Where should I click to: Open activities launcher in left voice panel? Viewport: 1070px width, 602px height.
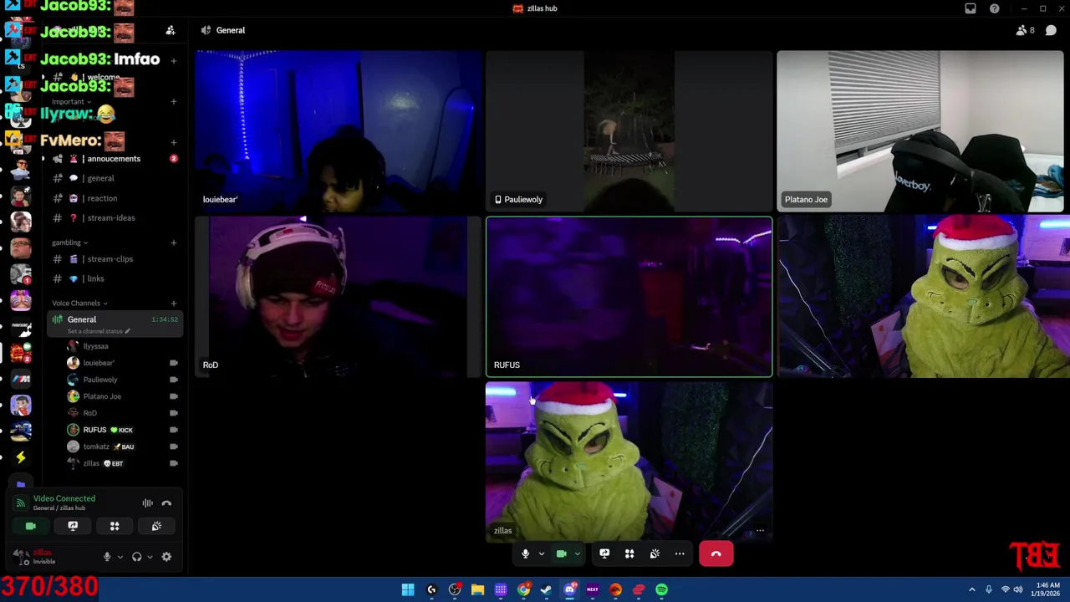[x=115, y=526]
